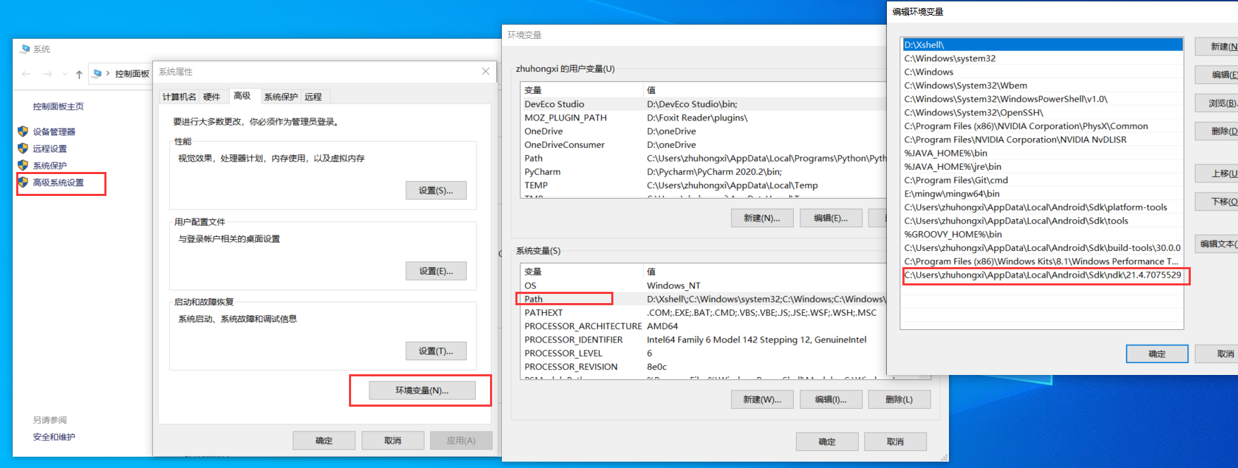Click the forward arrow in the 系统 window

(x=47, y=74)
